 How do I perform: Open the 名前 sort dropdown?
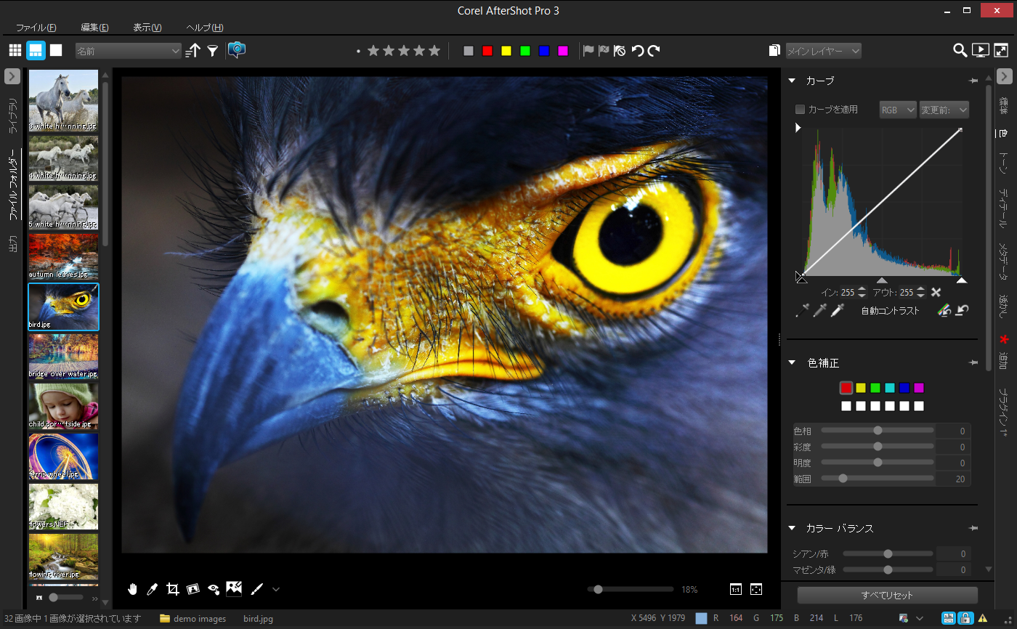click(129, 51)
